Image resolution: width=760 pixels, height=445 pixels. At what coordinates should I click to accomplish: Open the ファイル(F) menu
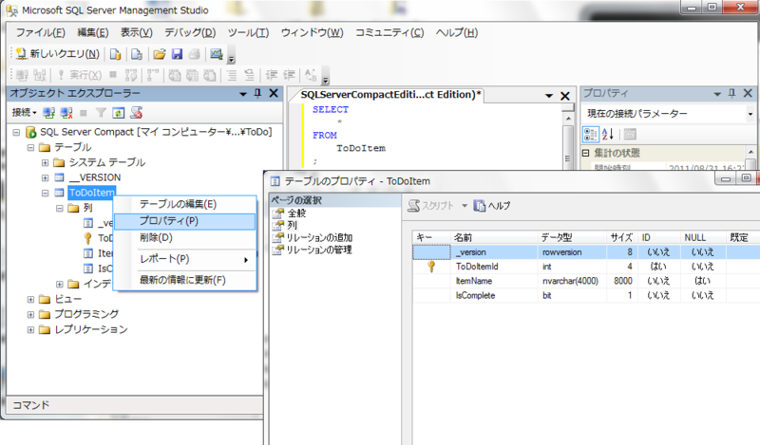[40, 33]
